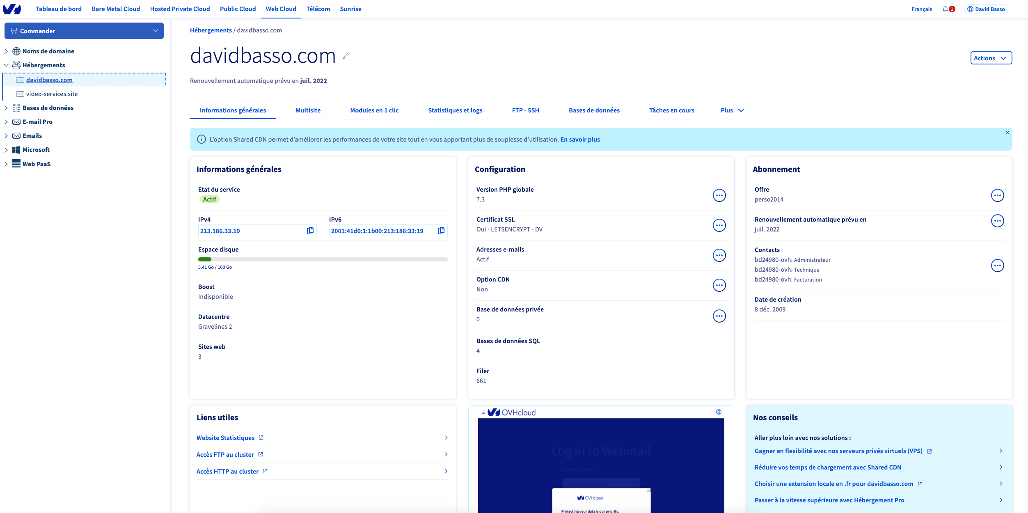This screenshot has width=1028, height=513.
Task: Open the Actions dropdown
Action: pyautogui.click(x=991, y=58)
